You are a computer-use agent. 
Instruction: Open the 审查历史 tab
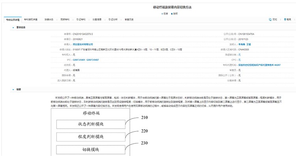129,19
